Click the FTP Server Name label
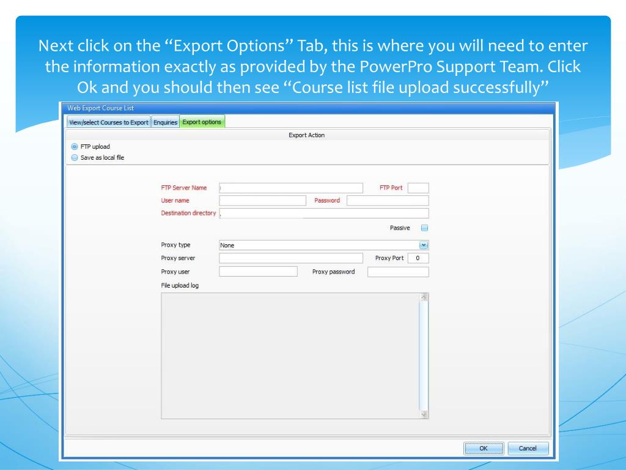 [x=183, y=188]
